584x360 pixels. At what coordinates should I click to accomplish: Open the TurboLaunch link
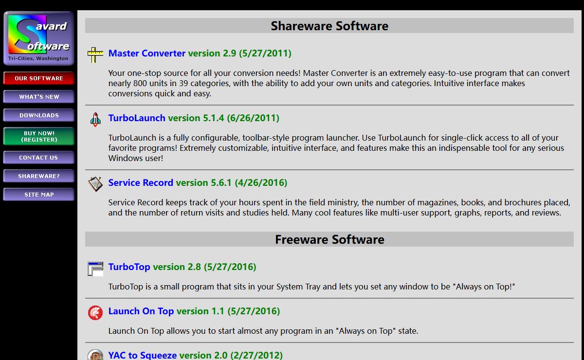(x=137, y=118)
